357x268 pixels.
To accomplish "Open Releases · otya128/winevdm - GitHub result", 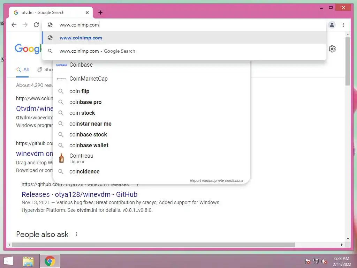I will tap(79, 194).
